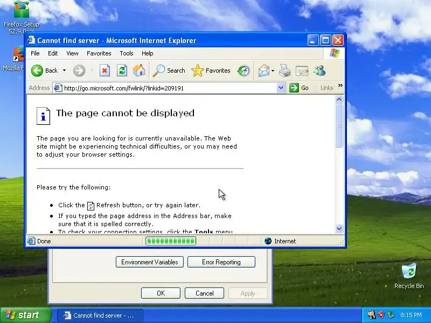Open the Mail envelope icon

click(263, 71)
